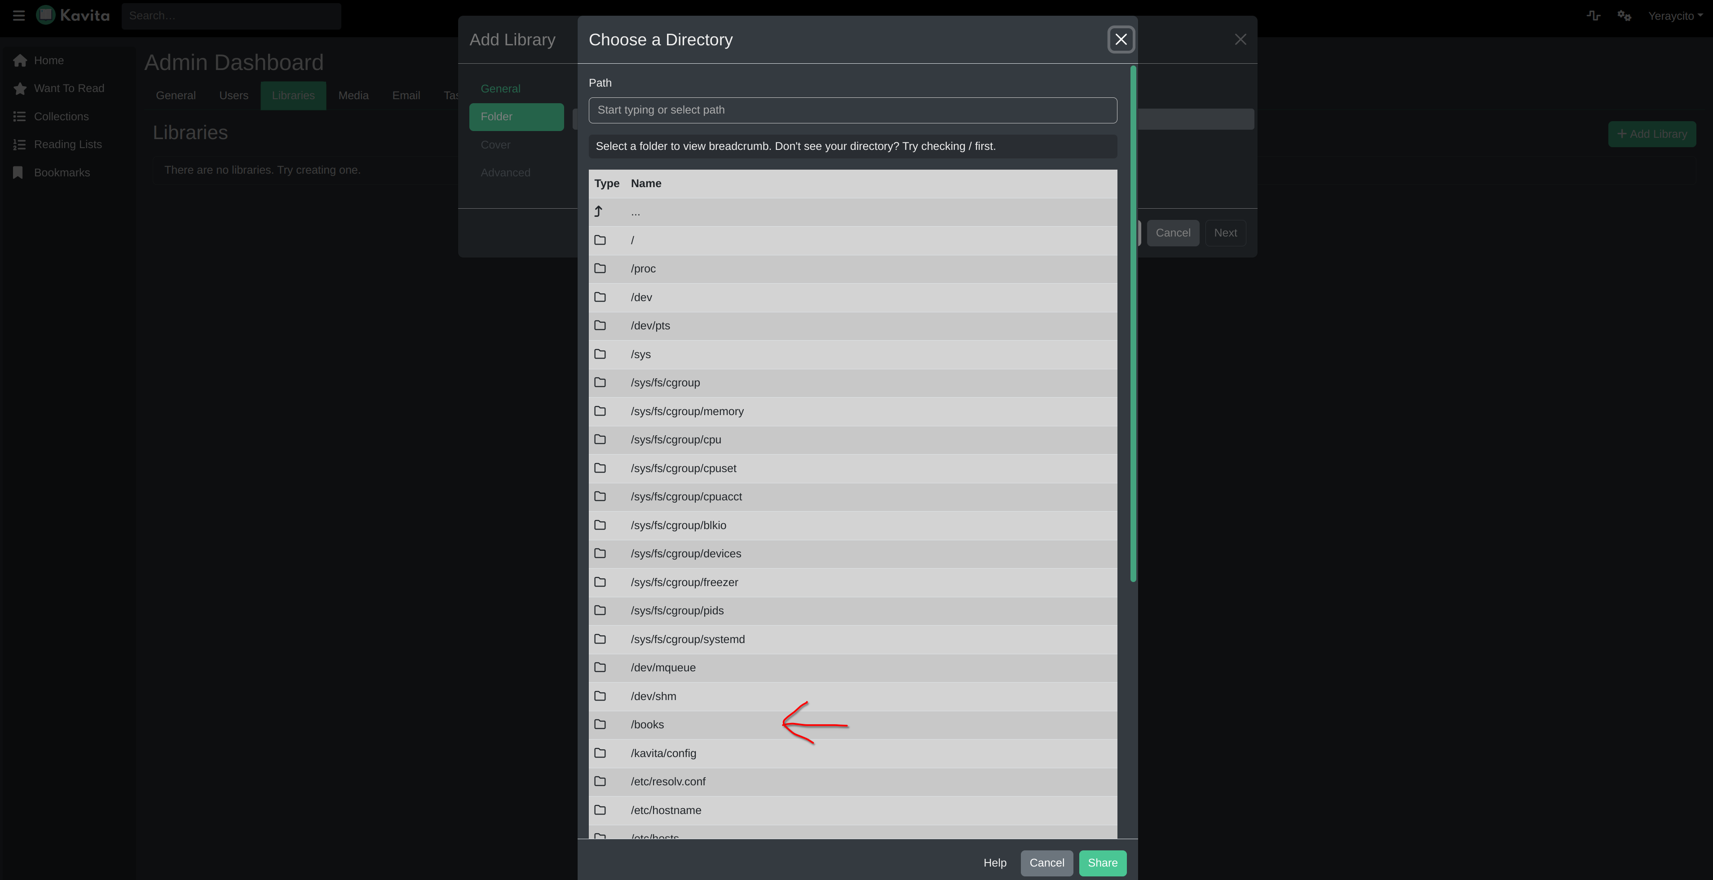
Task: Expand the Yeraycito user dropdown
Action: click(x=1674, y=16)
